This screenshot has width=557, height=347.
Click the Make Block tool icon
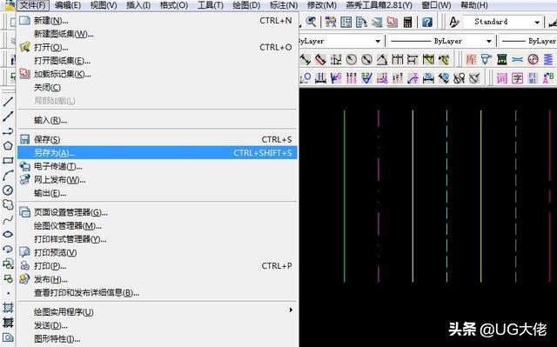click(x=8, y=278)
